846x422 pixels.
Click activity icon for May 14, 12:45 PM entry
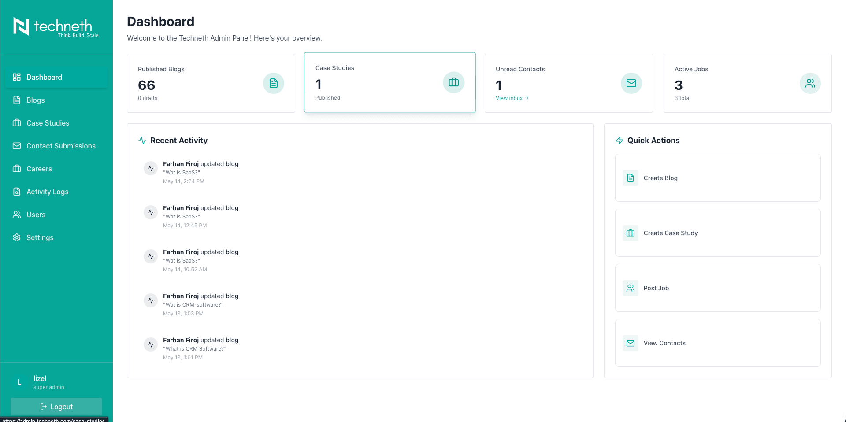151,212
